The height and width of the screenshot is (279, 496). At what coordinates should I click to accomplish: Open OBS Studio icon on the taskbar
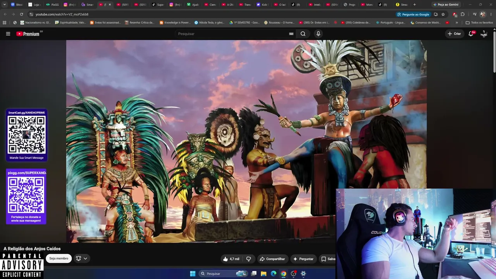(x=294, y=274)
